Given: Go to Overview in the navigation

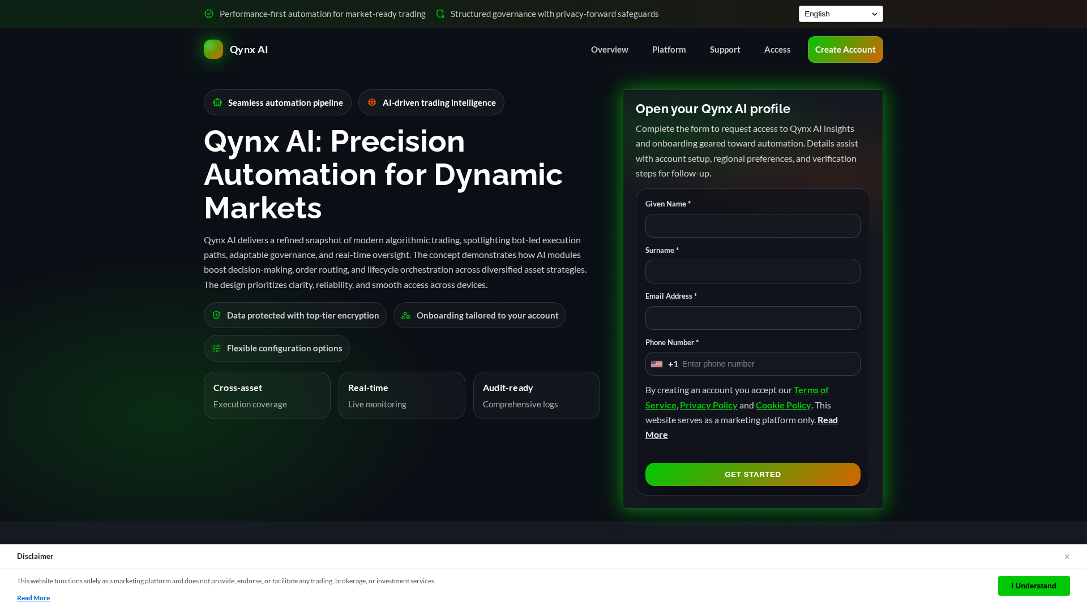Looking at the screenshot, I should [610, 49].
